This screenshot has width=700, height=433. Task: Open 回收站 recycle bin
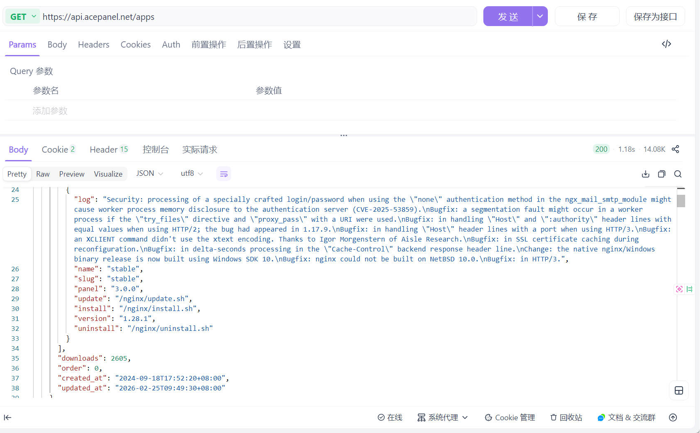pyautogui.click(x=566, y=418)
